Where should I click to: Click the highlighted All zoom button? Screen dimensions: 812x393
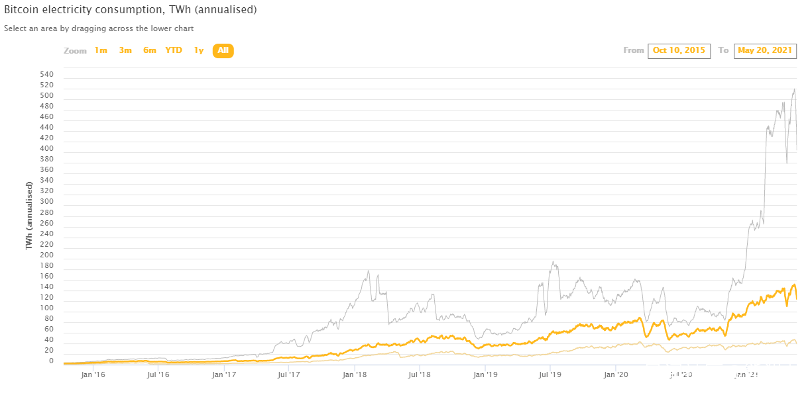(x=223, y=50)
